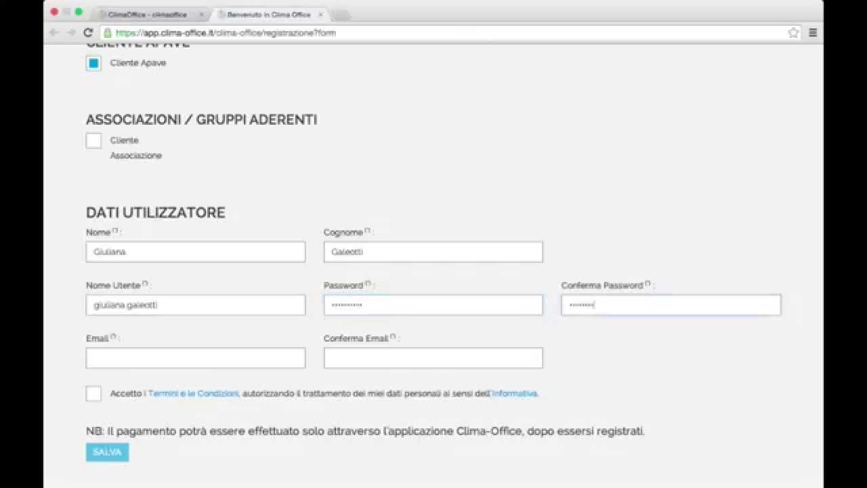The image size is (867, 488).
Task: Click the browser forward arrow
Action: coord(71,33)
